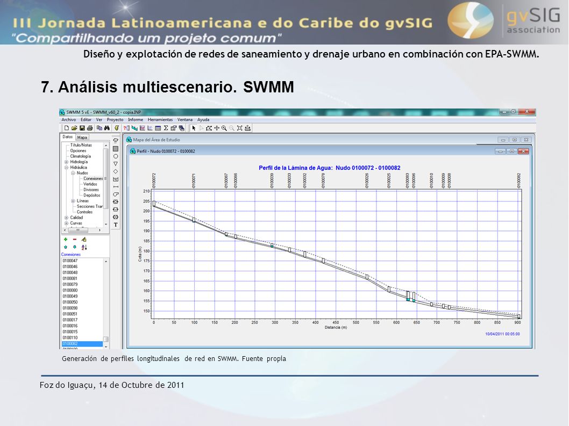
Task: Select the conduit link object icon
Action: (116, 187)
